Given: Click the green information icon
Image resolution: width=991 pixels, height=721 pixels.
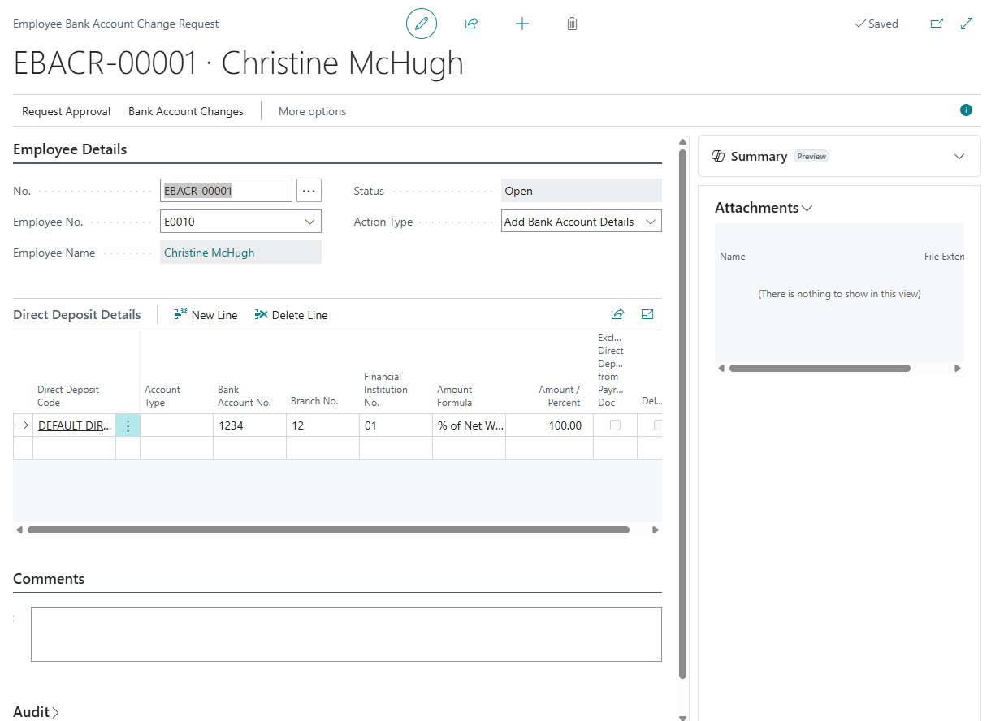Looking at the screenshot, I should point(966,110).
